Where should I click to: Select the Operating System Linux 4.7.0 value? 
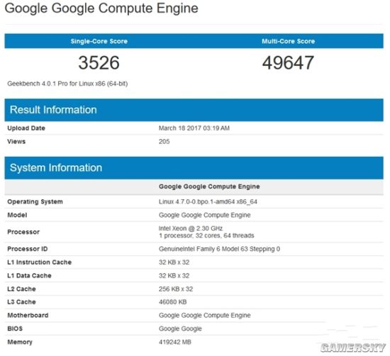click(208, 201)
